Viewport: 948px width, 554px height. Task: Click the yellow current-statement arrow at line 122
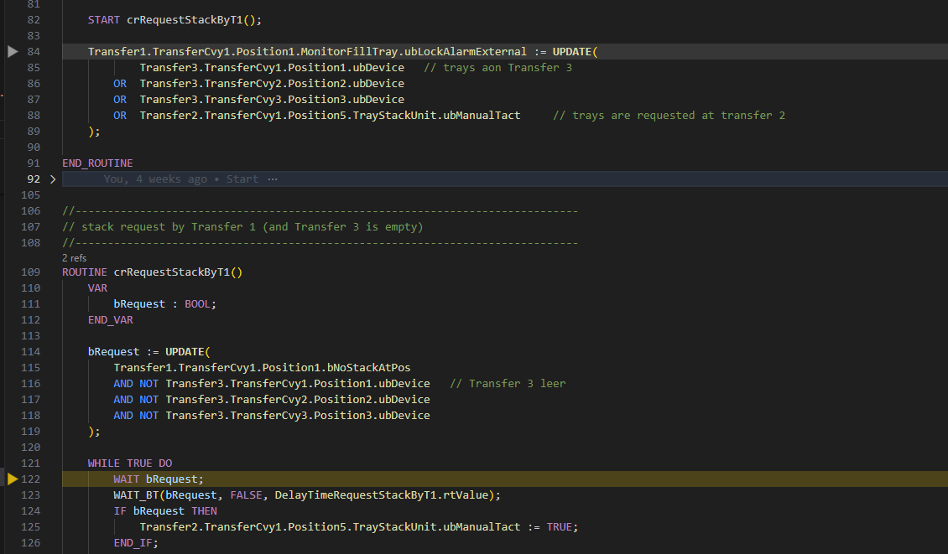point(13,479)
